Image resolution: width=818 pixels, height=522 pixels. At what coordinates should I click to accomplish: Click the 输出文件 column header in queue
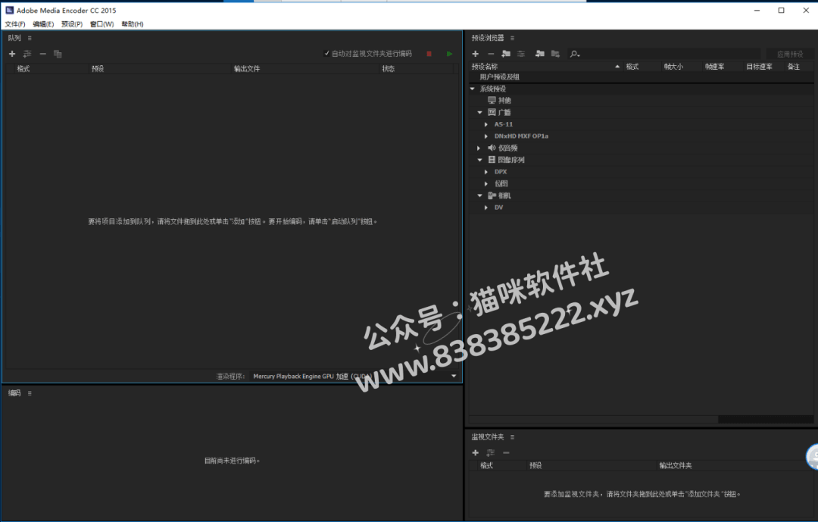(x=247, y=68)
